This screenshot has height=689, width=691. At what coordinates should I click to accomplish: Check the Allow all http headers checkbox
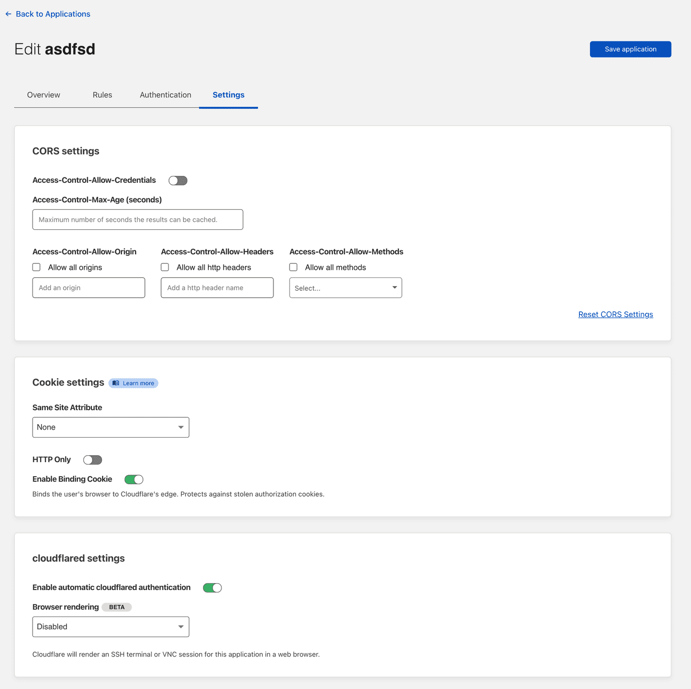(165, 267)
